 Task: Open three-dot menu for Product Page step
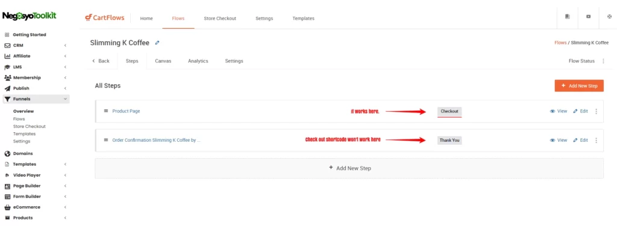596,111
